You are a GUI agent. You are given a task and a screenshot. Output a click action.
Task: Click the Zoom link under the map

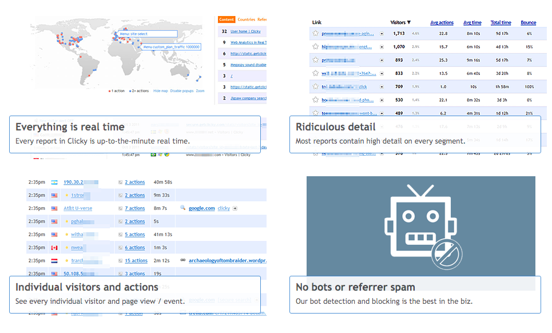pos(200,91)
